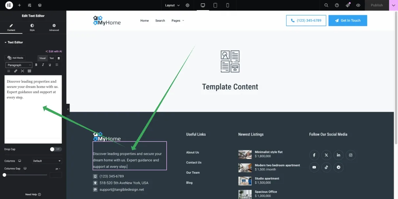This screenshot has height=199, width=398.
Task: Click the Studio apartment listing thumbnail
Action: [245, 181]
